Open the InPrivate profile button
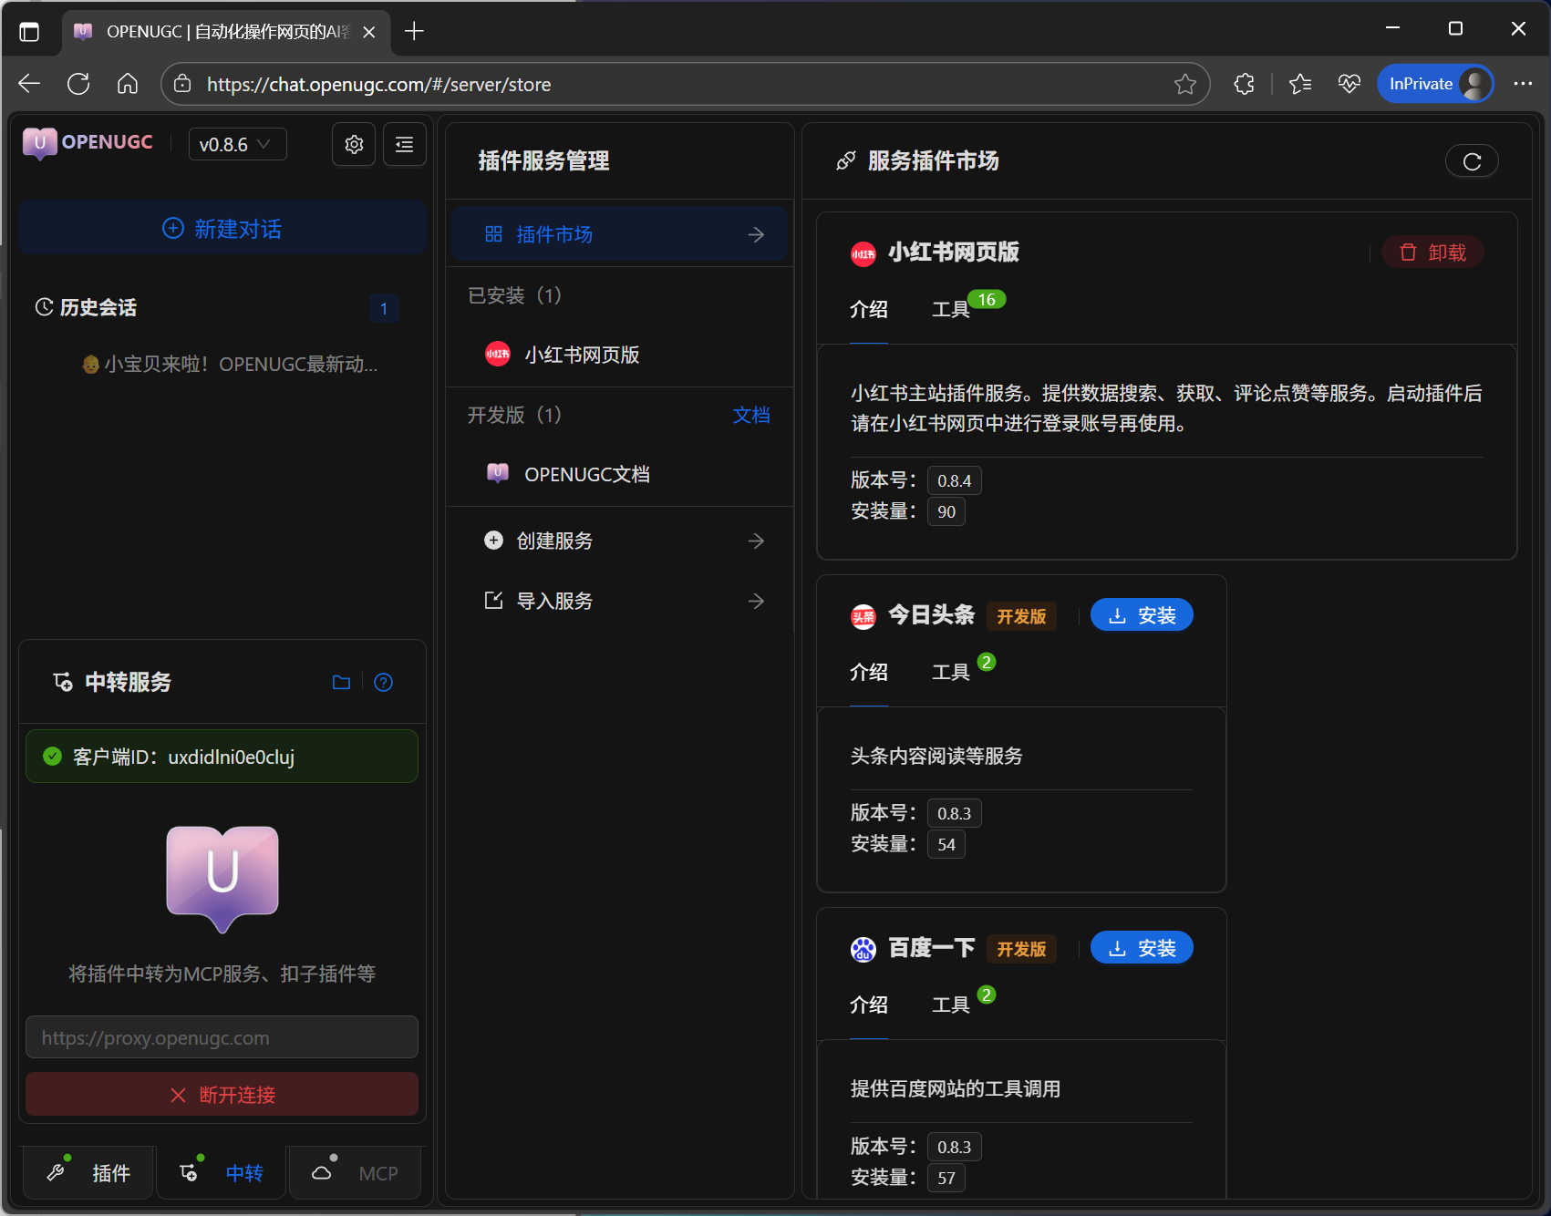 pos(1435,84)
